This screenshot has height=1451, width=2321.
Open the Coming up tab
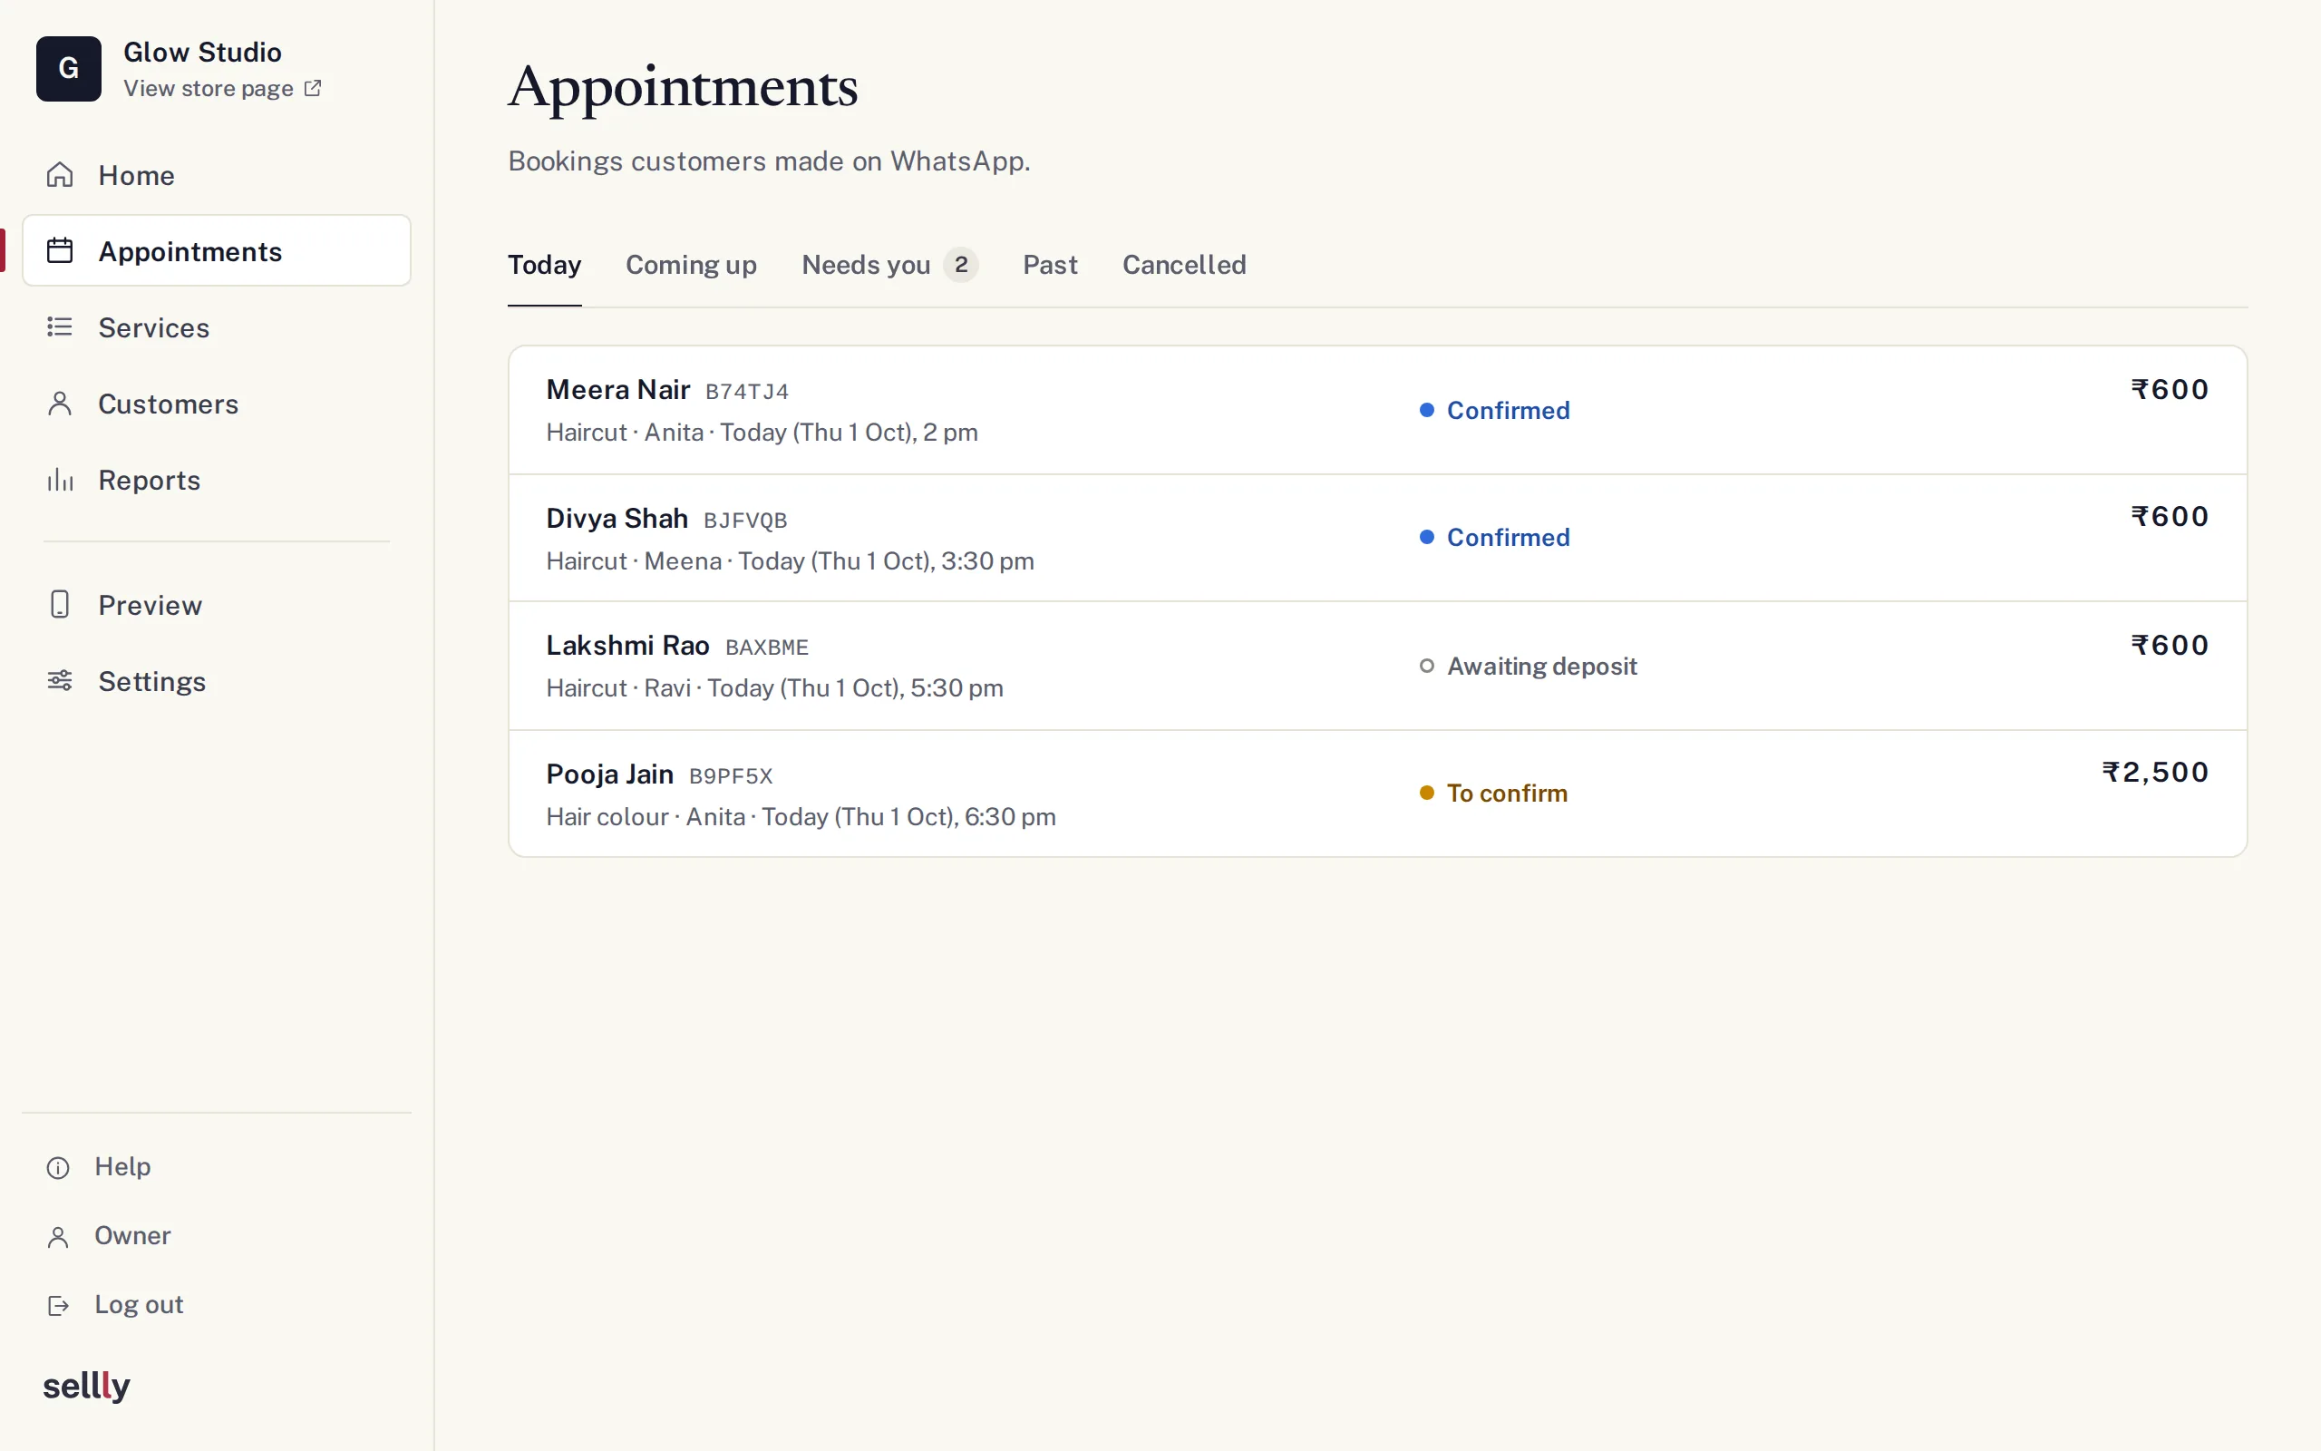pos(692,265)
